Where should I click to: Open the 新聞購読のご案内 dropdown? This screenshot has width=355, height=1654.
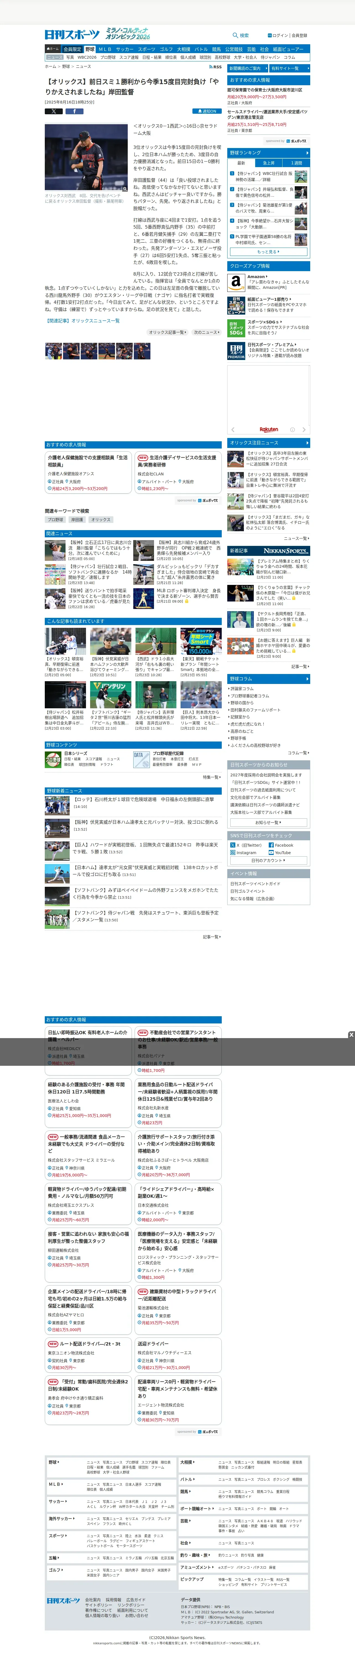pyautogui.click(x=248, y=68)
